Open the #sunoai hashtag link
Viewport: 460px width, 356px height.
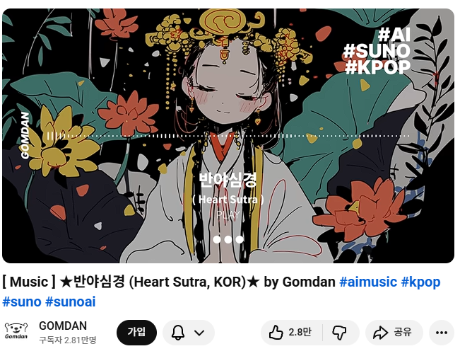point(71,302)
